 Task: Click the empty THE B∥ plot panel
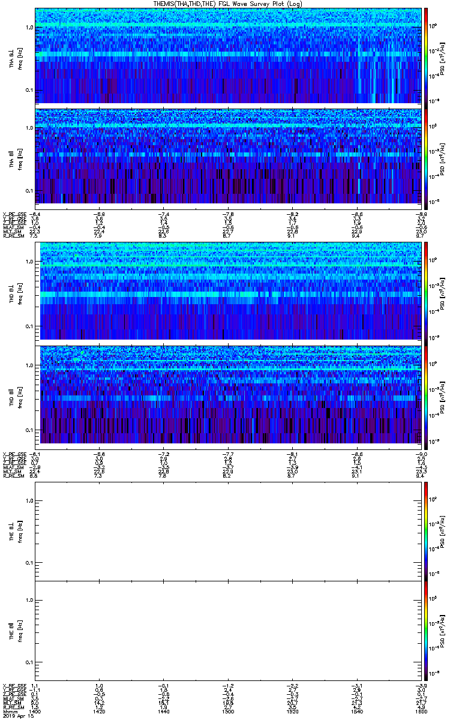(x=228, y=630)
